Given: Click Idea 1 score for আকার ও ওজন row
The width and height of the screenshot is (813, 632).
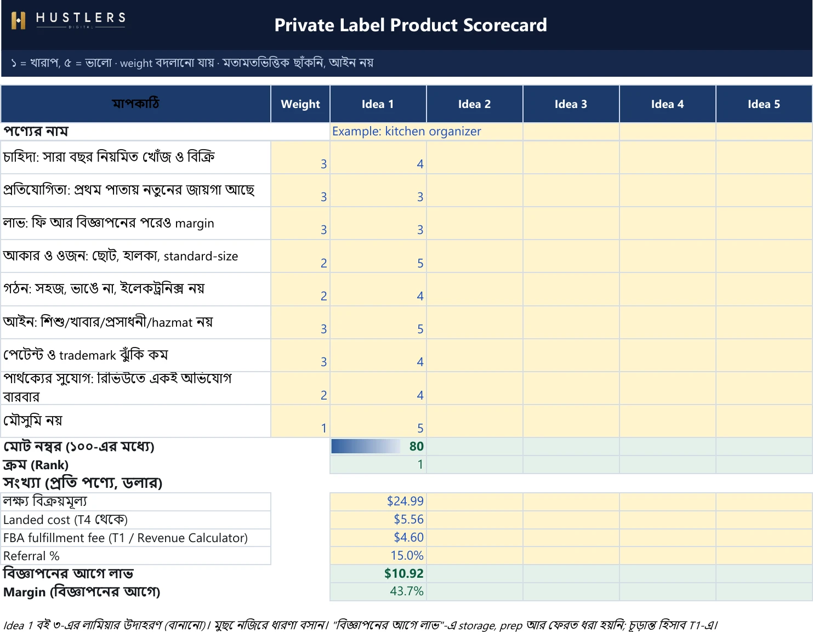Looking at the screenshot, I should (378, 256).
